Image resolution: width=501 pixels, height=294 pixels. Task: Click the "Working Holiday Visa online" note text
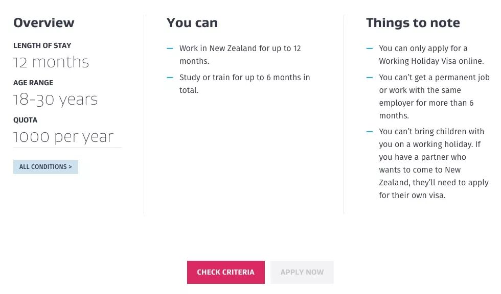(431, 61)
